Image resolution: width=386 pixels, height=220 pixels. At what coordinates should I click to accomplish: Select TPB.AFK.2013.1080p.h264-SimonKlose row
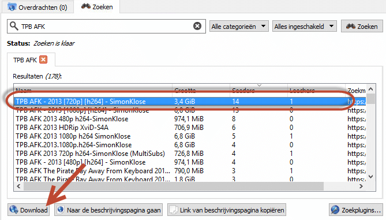coord(190,145)
